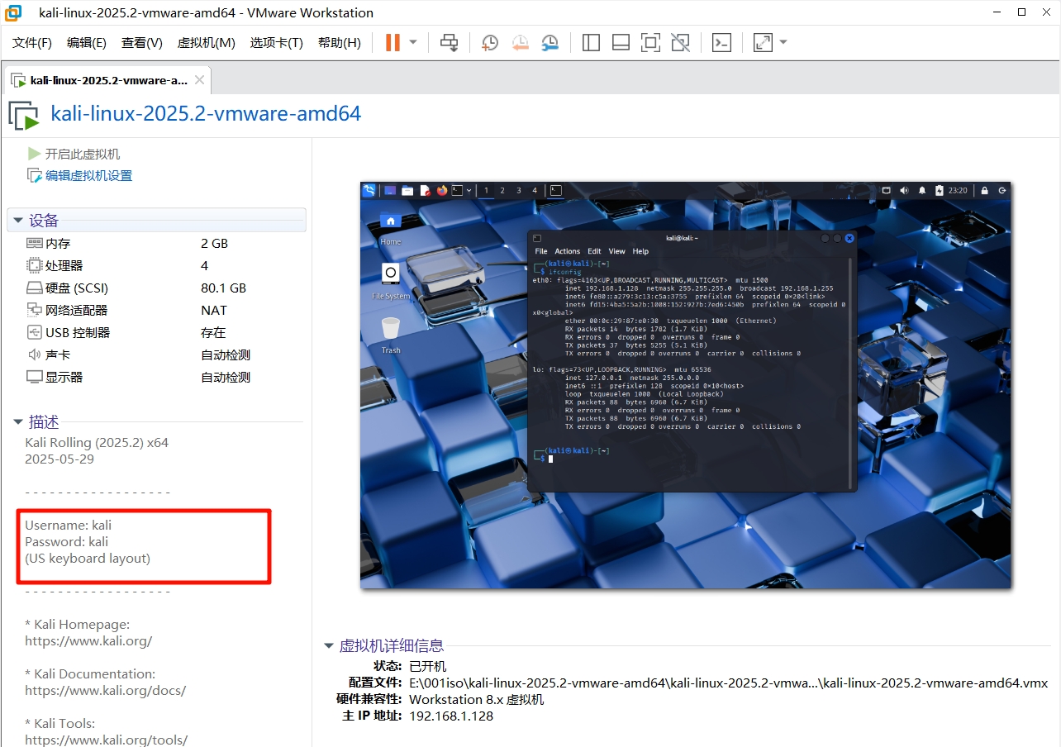Viewport: 1061px width, 747px height.
Task: Click the stretch guest display icon
Action: (763, 42)
